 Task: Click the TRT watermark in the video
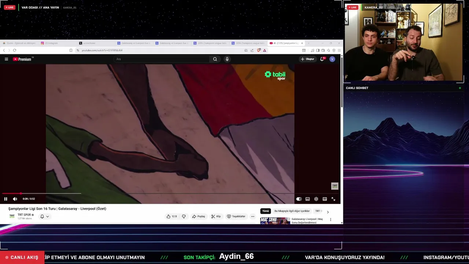335,186
